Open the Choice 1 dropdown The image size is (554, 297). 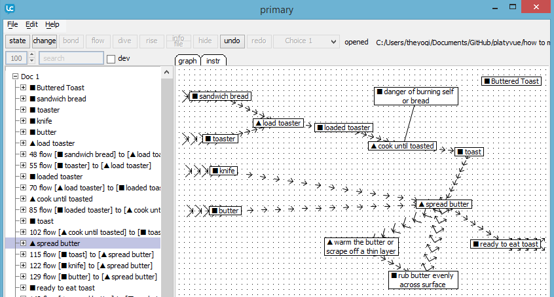pos(312,41)
